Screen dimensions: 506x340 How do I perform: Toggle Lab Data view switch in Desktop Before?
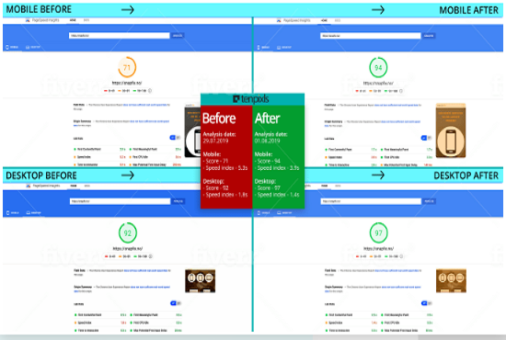[176, 303]
